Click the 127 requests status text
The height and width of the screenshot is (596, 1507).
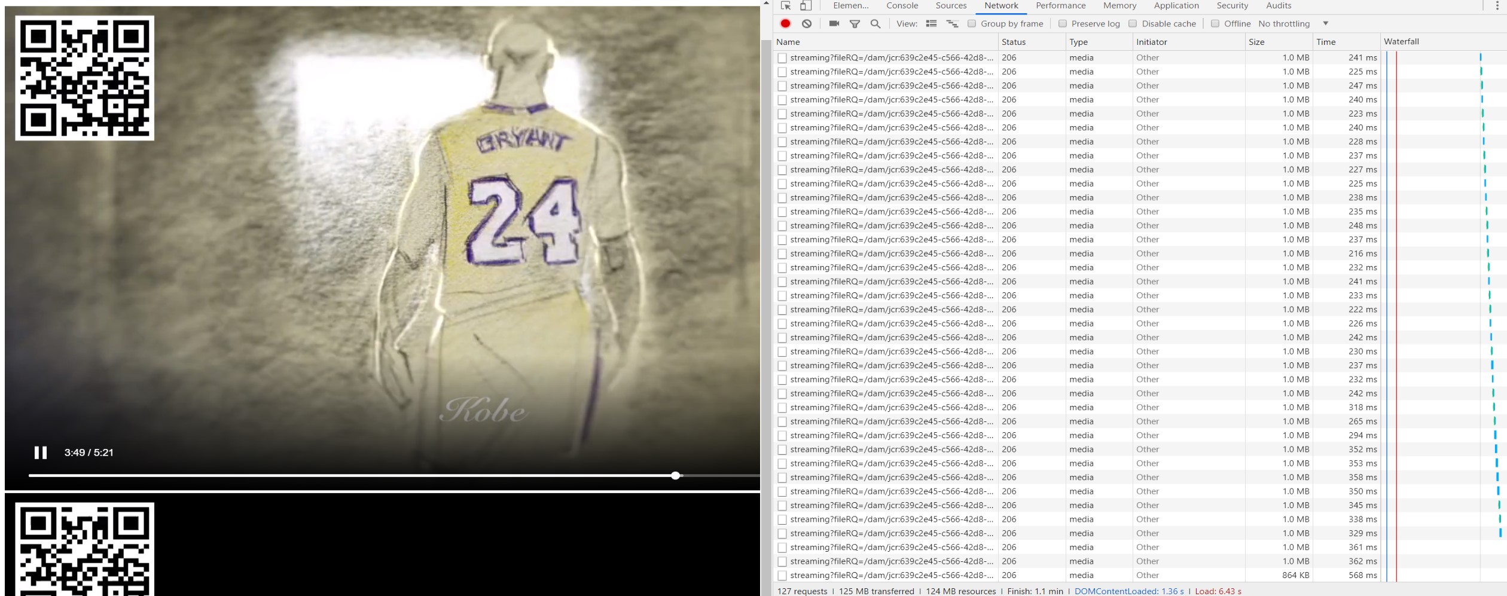coord(803,591)
